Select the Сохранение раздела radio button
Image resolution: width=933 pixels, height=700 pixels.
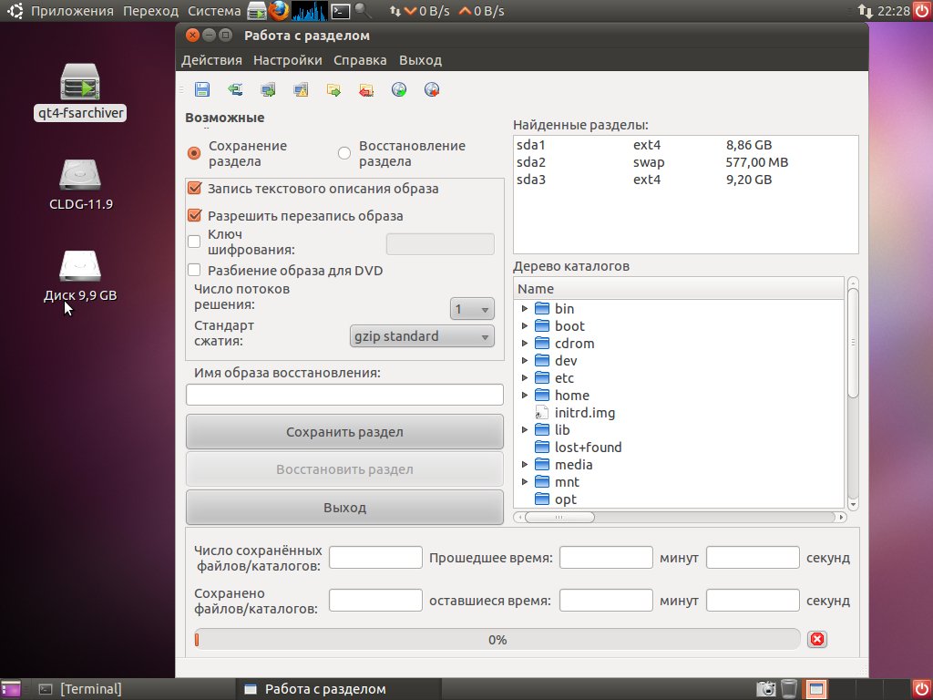[194, 153]
